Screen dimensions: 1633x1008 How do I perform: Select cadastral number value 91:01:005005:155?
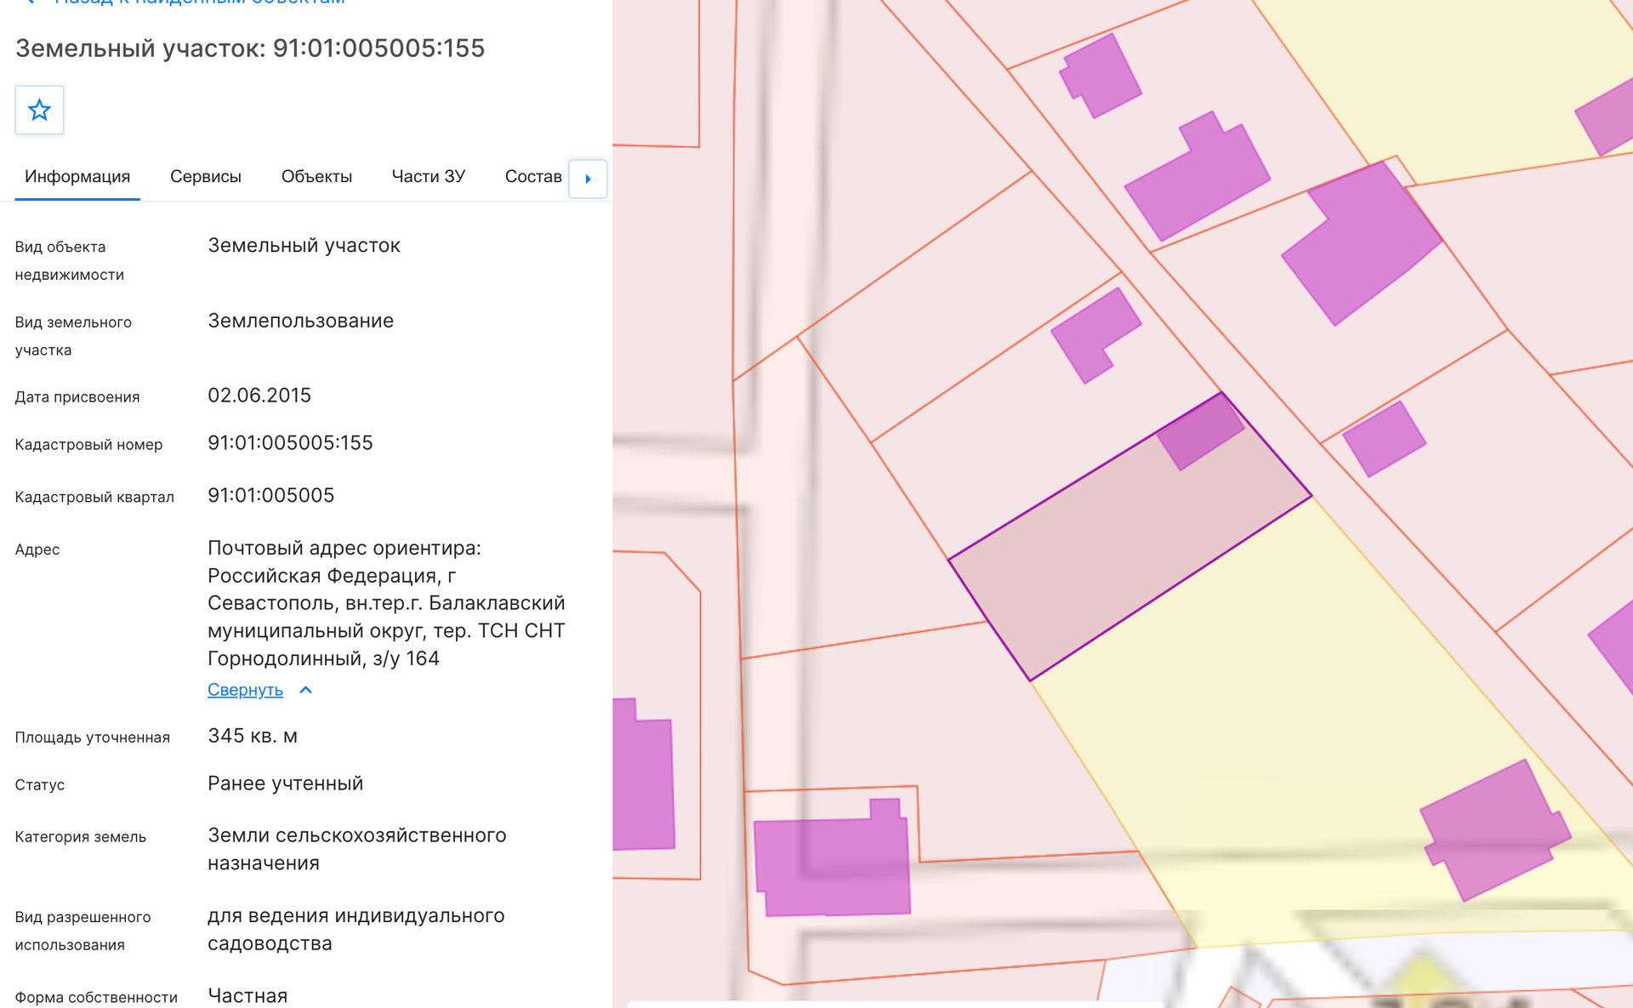pyautogui.click(x=290, y=443)
